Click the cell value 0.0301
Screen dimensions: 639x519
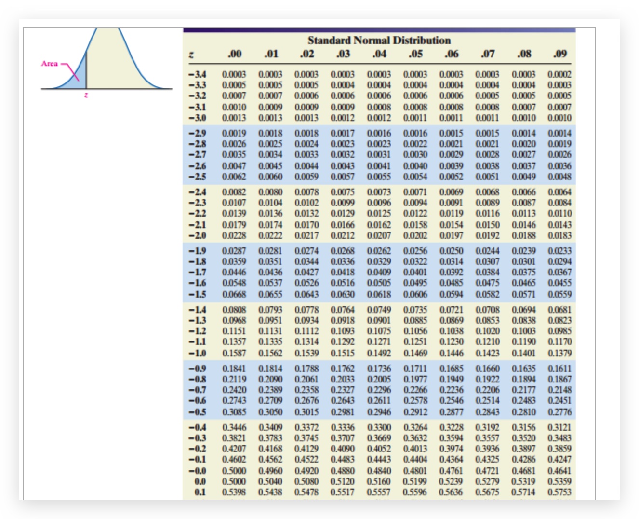pos(524,261)
